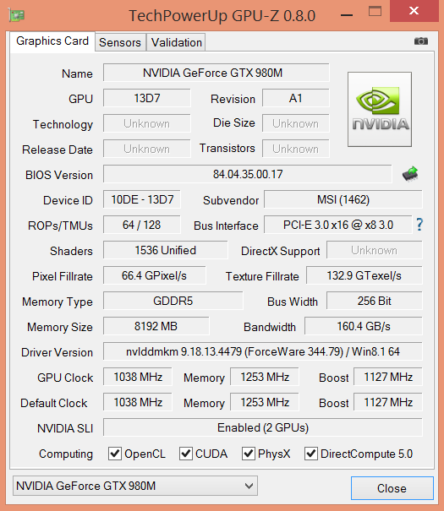Click the BIOS save chip icon
This screenshot has height=511, width=444.
coord(410,174)
